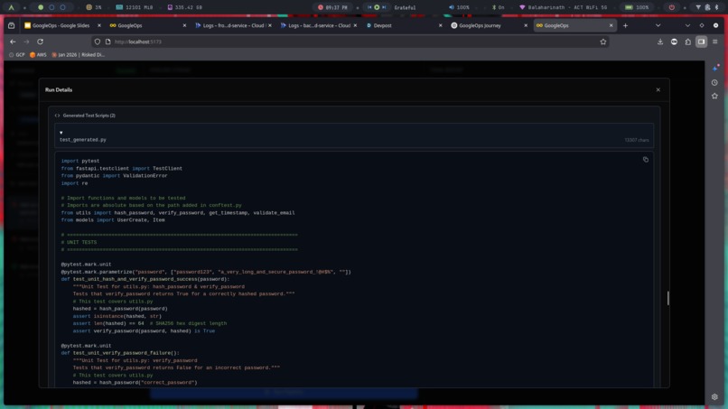The height and width of the screenshot is (409, 728).
Task: Close the Run Details dialog
Action: pos(658,89)
